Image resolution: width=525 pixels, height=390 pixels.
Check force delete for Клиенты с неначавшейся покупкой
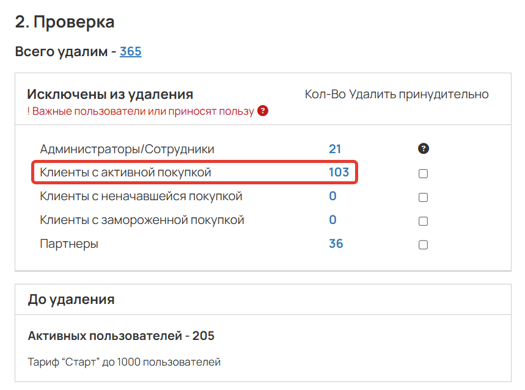[422, 197]
